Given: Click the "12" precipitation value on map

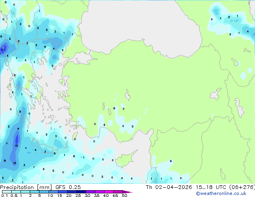Looking at the screenshot, I should (x=14, y=163).
